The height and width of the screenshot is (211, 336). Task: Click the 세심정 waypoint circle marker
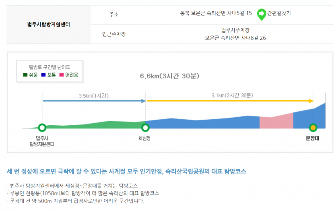145,128
